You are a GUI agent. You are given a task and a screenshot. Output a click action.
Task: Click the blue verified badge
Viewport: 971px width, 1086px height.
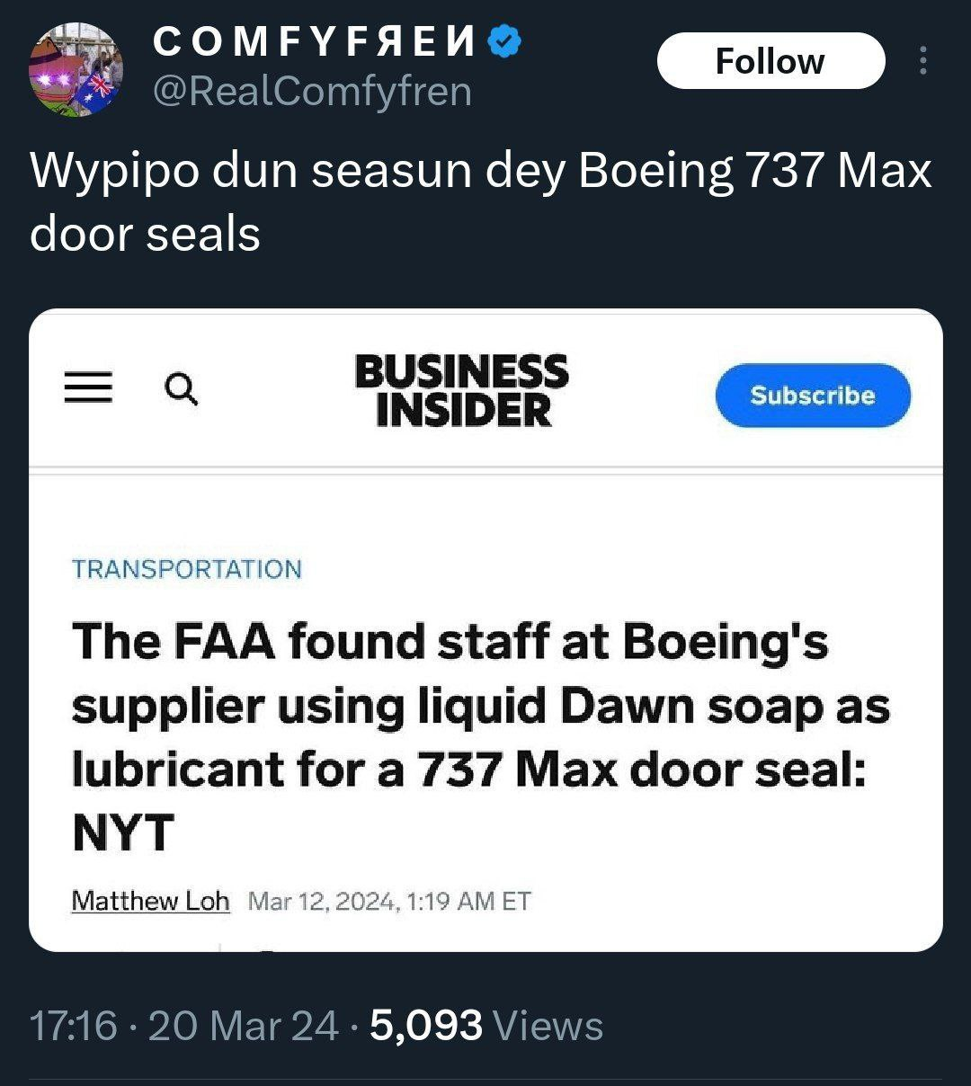coord(507,41)
